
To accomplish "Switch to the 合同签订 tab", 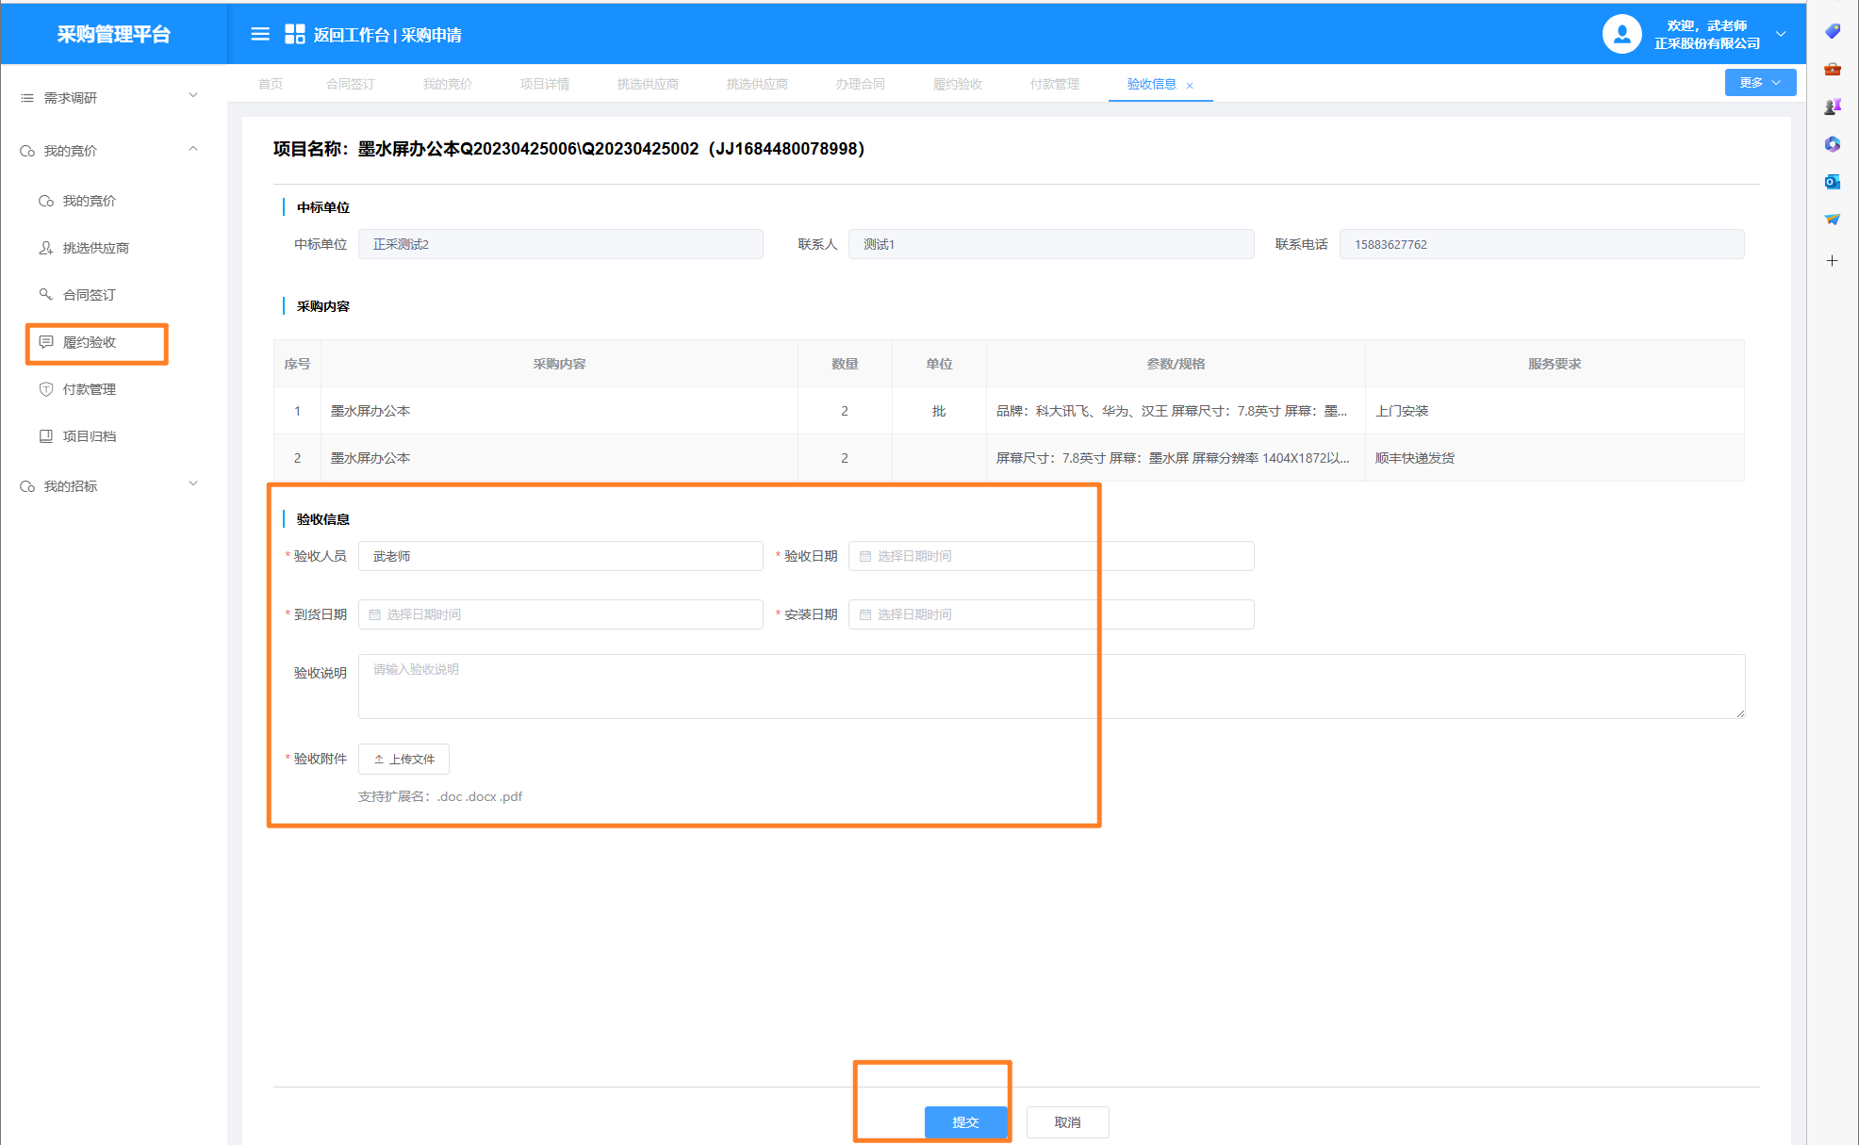I will tap(351, 84).
